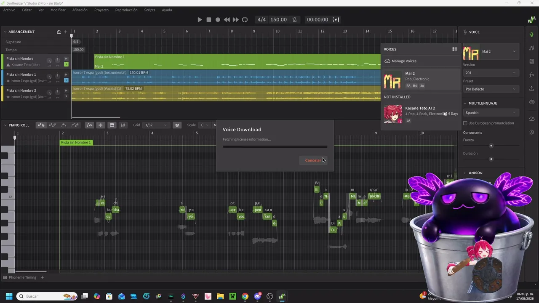Toggle the pitch curve display button
The height and width of the screenshot is (303, 539).
[89, 125]
